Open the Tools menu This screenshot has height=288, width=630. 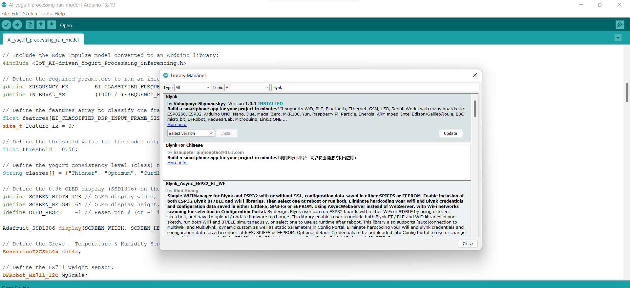[x=46, y=14]
